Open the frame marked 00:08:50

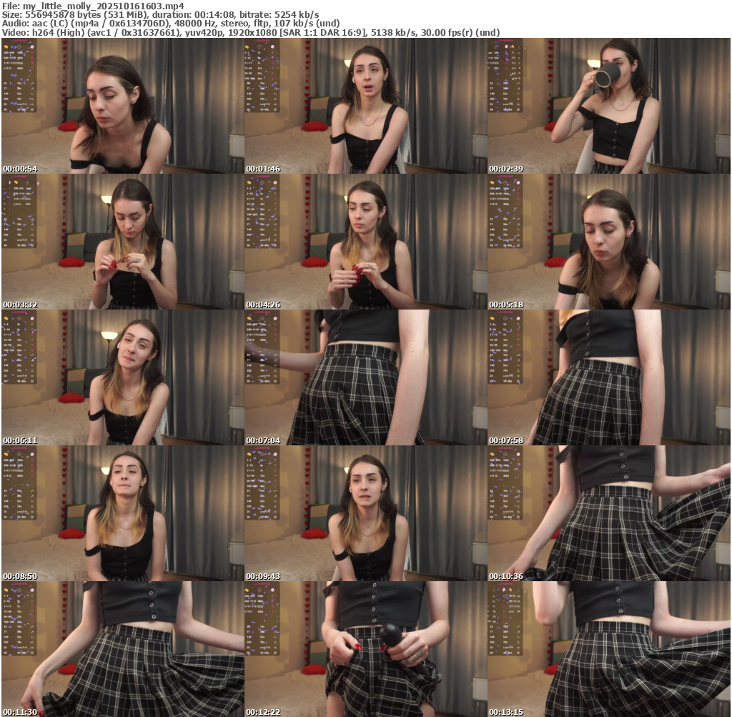click(122, 513)
